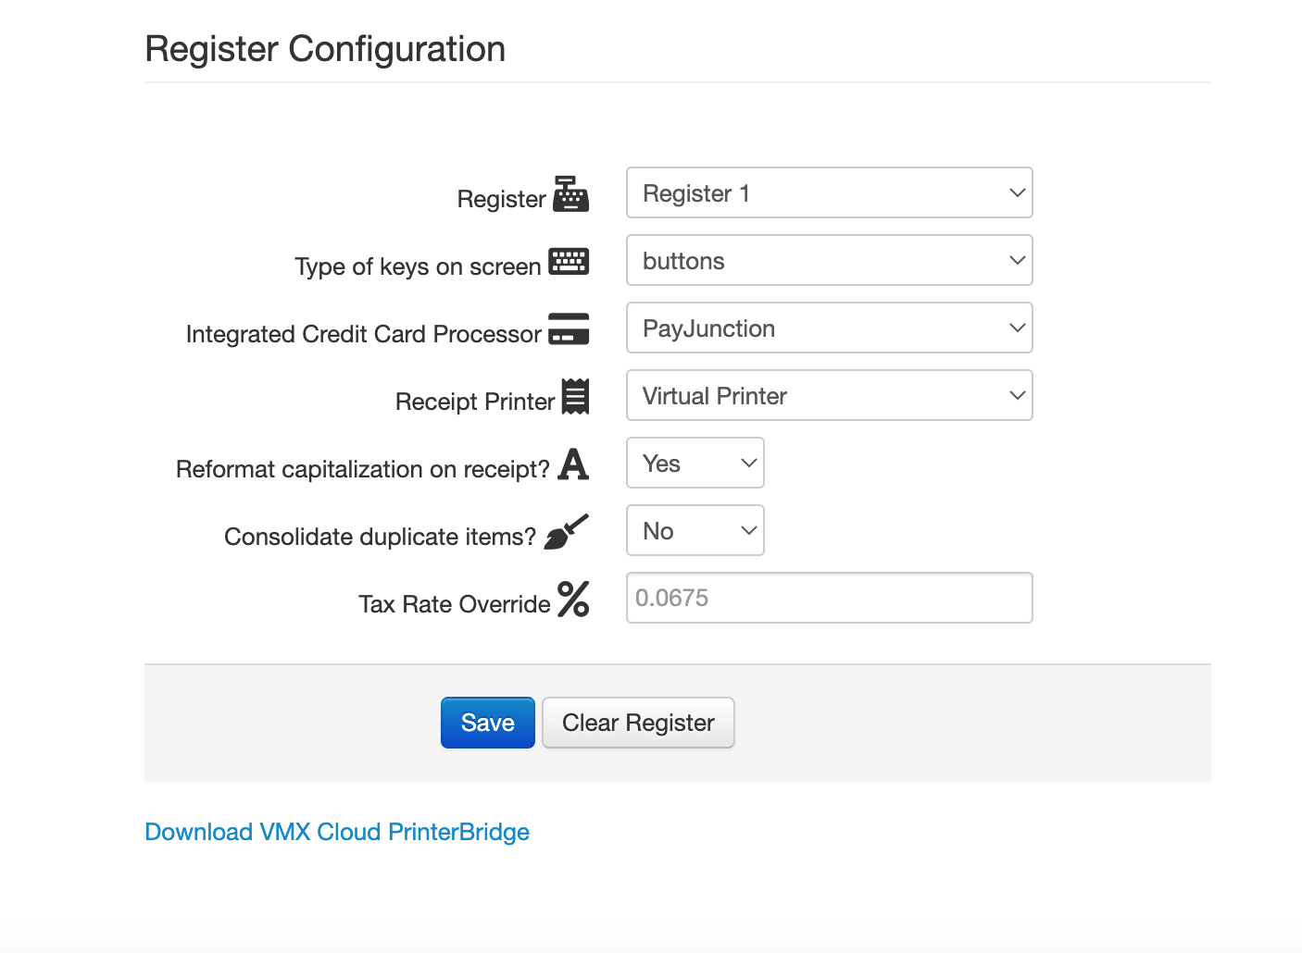Click the broom icon for consolidating duplicates
The width and height of the screenshot is (1302, 953).
[566, 532]
